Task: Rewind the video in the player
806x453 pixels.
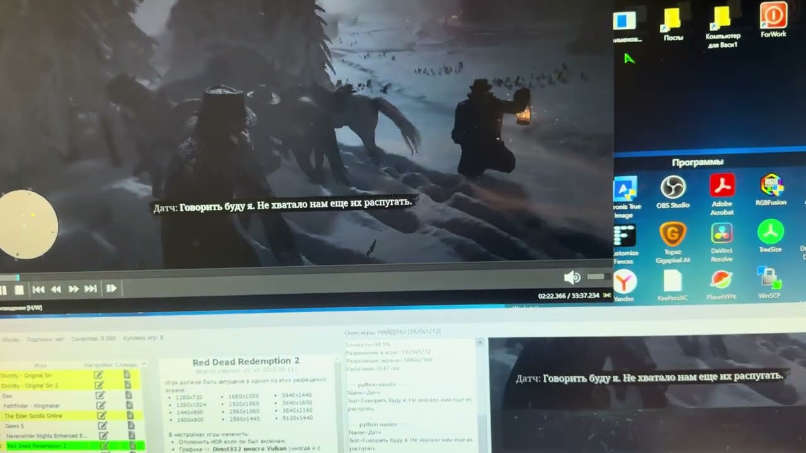Action: point(56,289)
